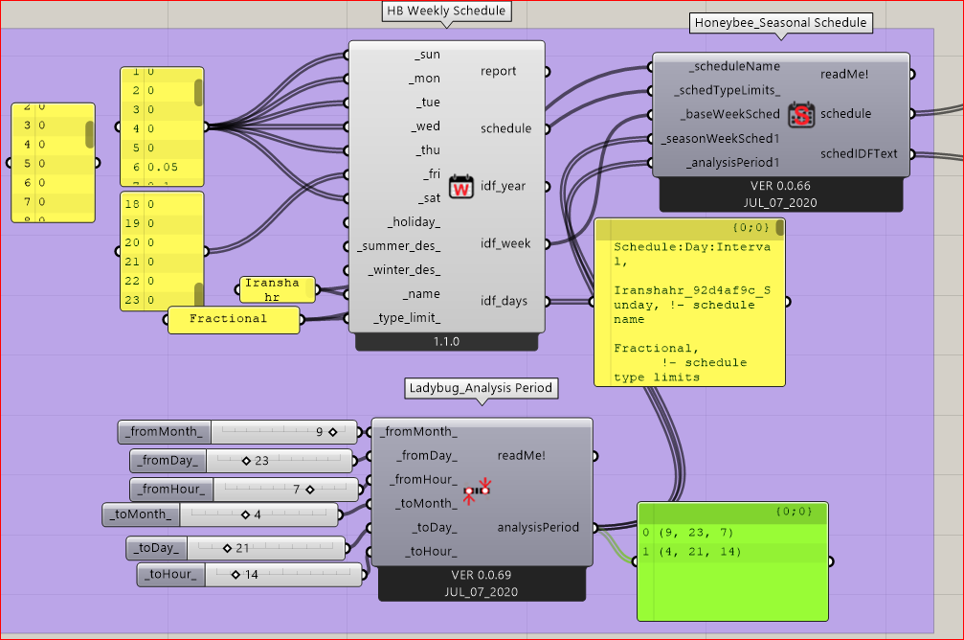Click the (4, 21, 14) row in green panel
Viewport: 964px width, 640px height.
[x=732, y=552]
